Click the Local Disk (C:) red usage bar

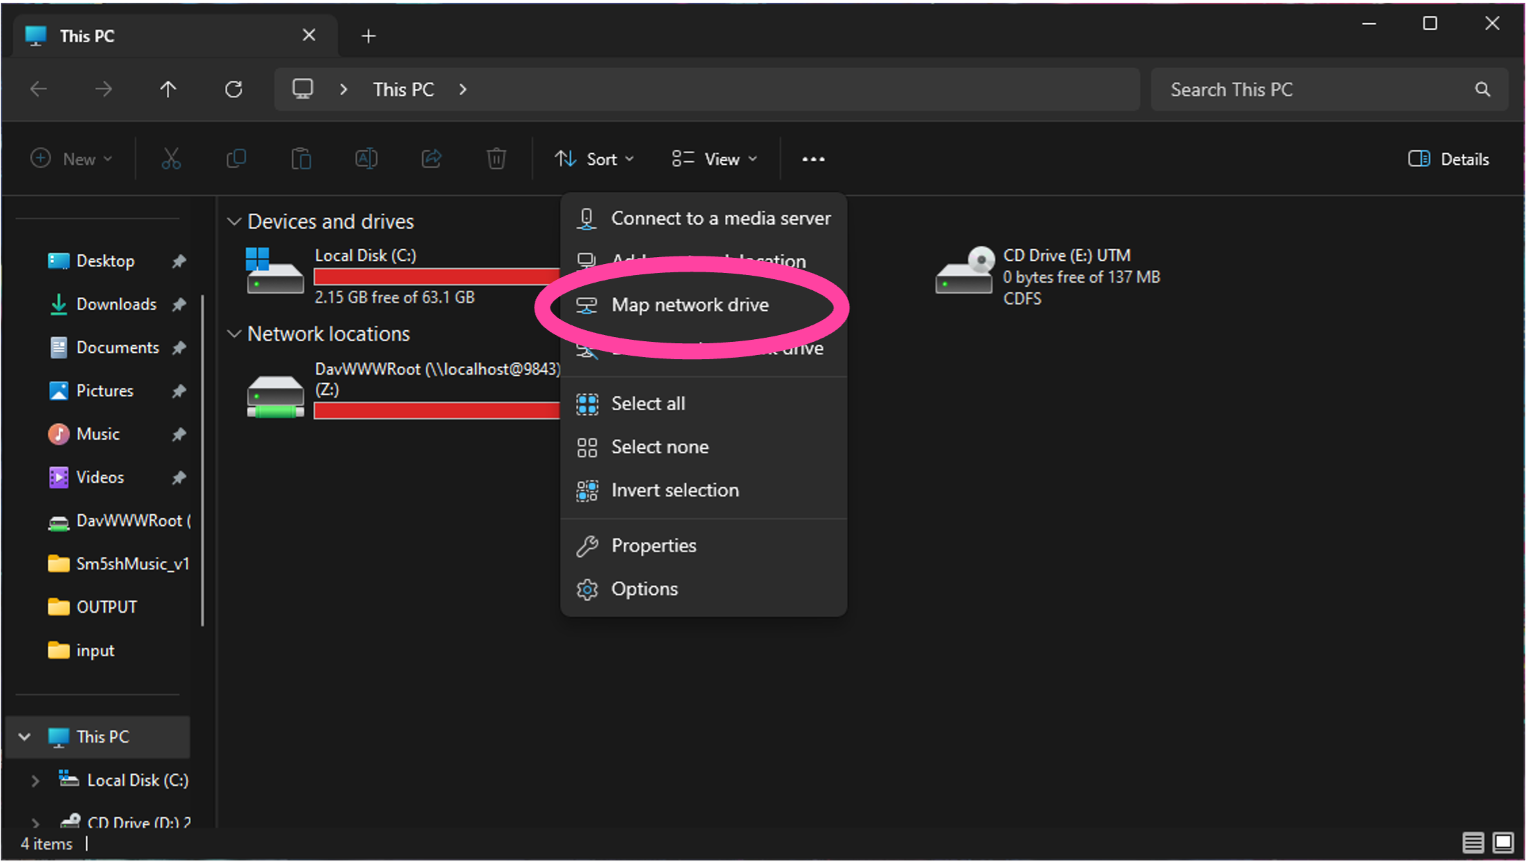click(436, 277)
